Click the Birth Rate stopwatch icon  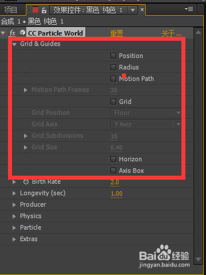(26, 182)
